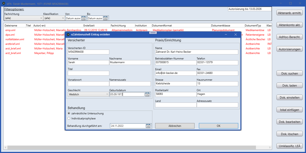Click the ePA window app icon
The width and height of the screenshot is (306, 153).
point(4,4)
